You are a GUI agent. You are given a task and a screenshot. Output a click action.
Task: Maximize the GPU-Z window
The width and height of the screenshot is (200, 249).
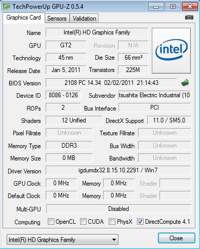tap(173, 7)
